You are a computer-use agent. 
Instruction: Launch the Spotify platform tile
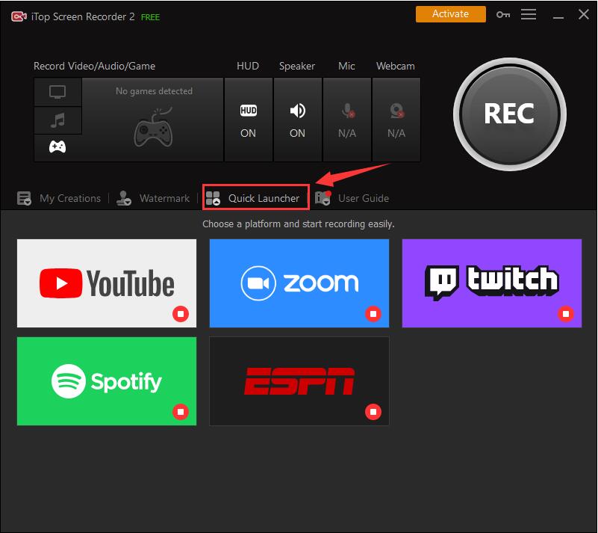[106, 381]
